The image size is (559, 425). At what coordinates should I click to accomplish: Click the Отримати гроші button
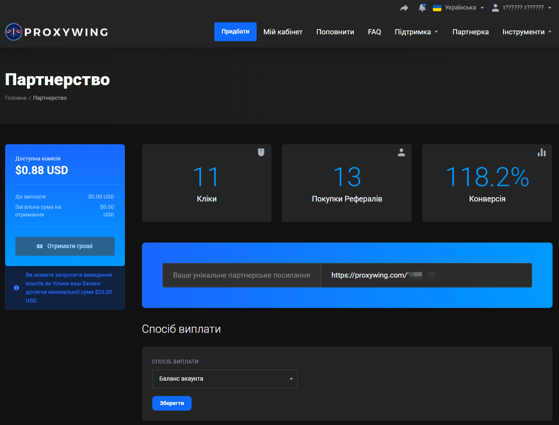(x=65, y=246)
